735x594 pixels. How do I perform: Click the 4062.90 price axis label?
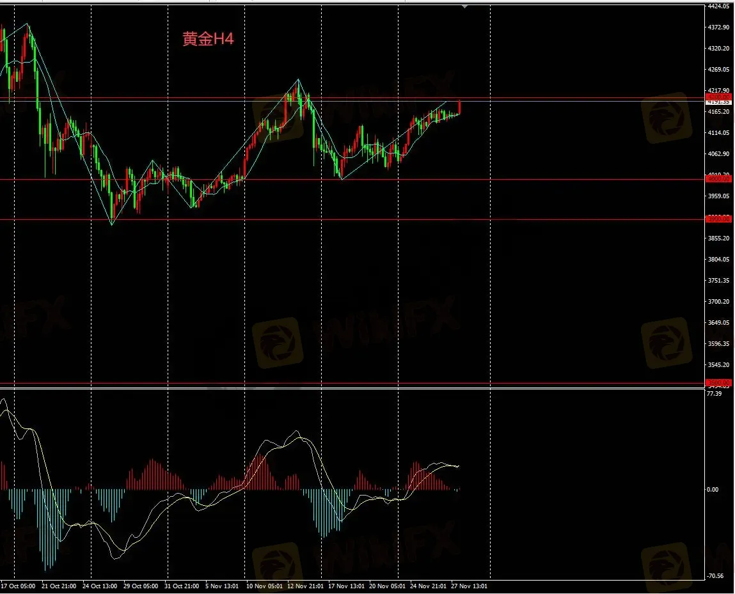[718, 153]
